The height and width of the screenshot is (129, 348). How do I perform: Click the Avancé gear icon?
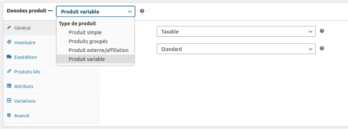click(x=9, y=115)
